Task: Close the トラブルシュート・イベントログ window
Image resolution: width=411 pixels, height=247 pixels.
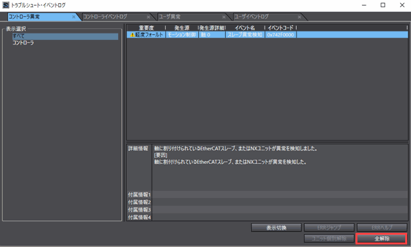Action: 402,5
